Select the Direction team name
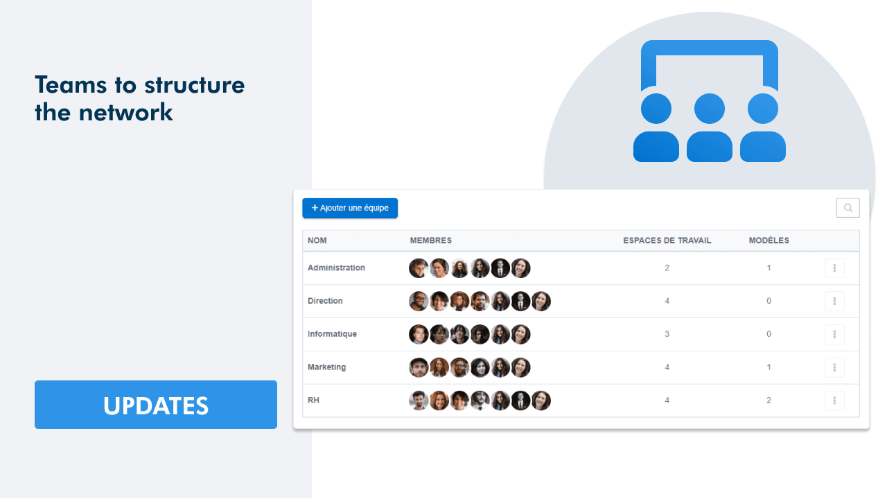The width and height of the screenshot is (887, 498). pyautogui.click(x=325, y=301)
